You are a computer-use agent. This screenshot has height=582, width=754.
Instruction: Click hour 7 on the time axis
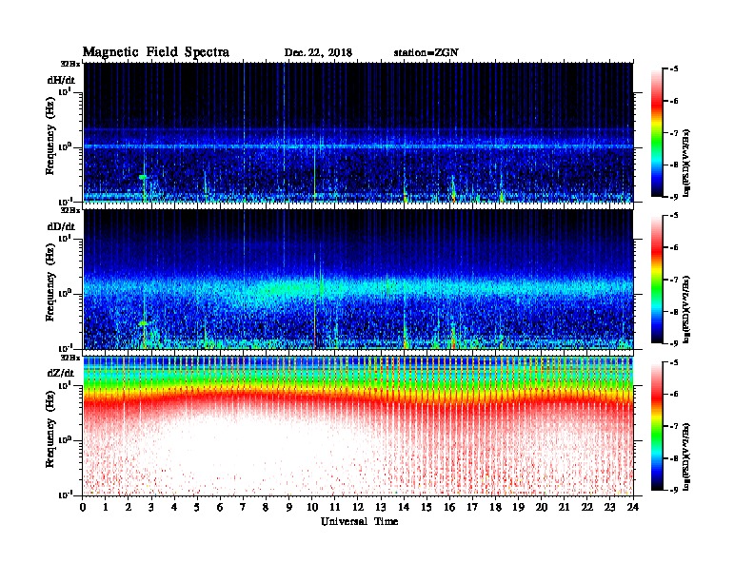point(244,508)
